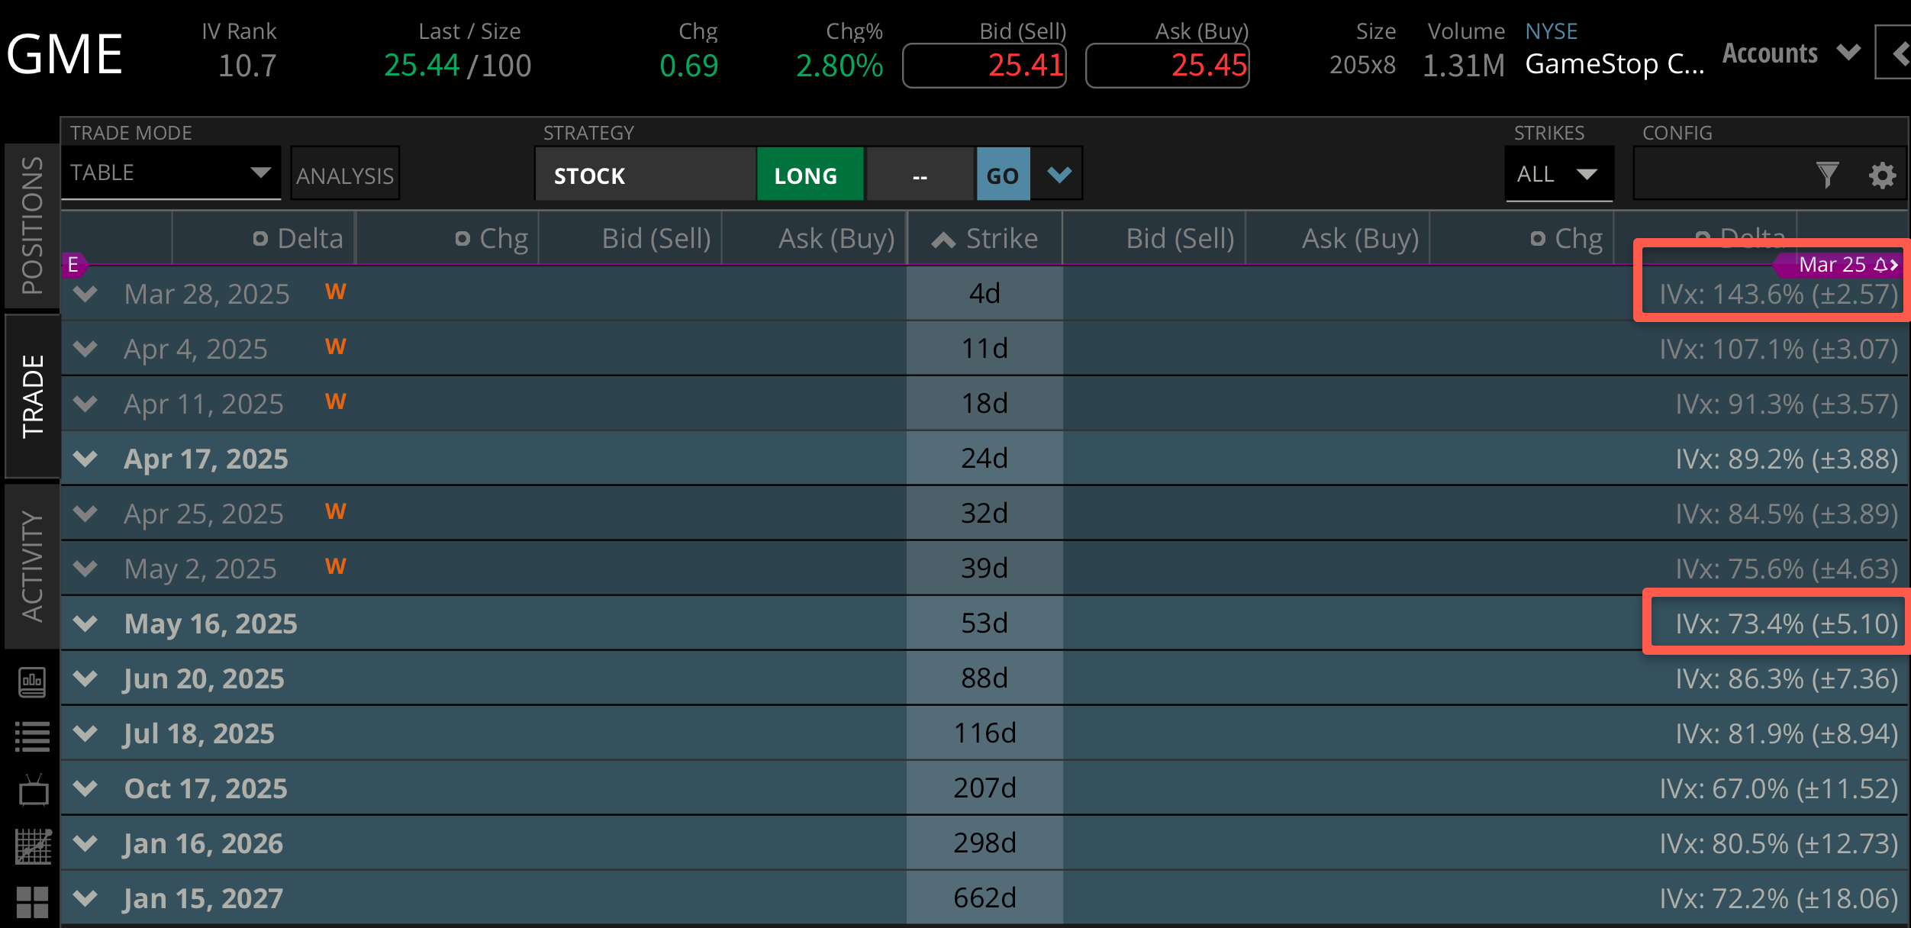The width and height of the screenshot is (1911, 928).
Task: Switch to the ACTIVITY tab
Action: coord(32,565)
